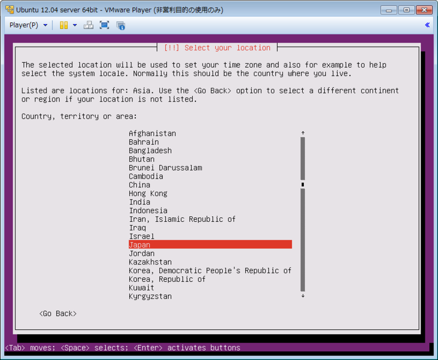Maximize the VMware Player window
438x360 pixels.
tap(406, 10)
